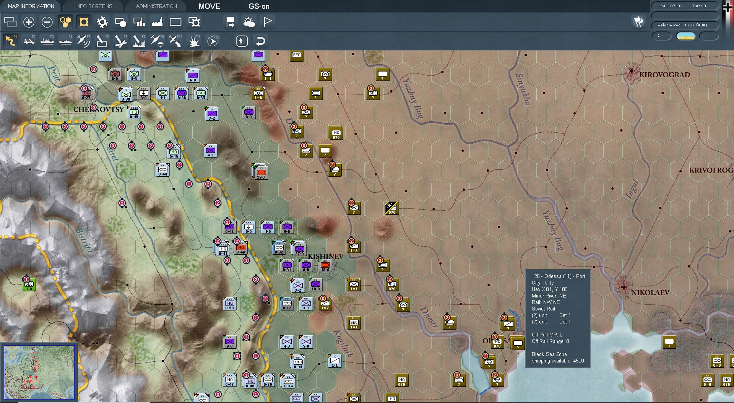The height and width of the screenshot is (403, 734).
Task: Select the Soviet unit labeled 1=3
Action: pos(354,246)
